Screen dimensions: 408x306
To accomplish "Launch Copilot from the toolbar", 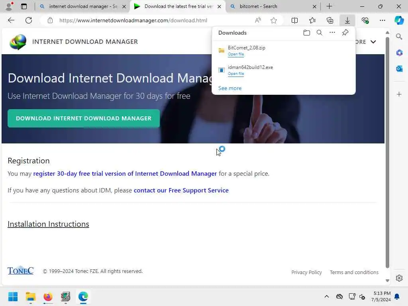I will 399,20.
